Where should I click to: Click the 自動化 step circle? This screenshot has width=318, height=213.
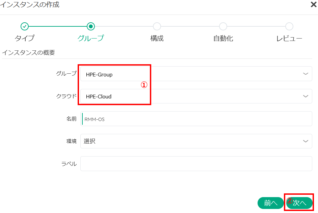(x=223, y=26)
